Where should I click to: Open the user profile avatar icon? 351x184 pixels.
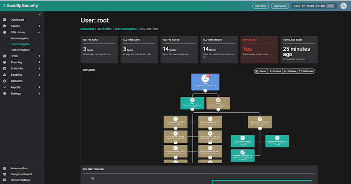[x=343, y=6]
